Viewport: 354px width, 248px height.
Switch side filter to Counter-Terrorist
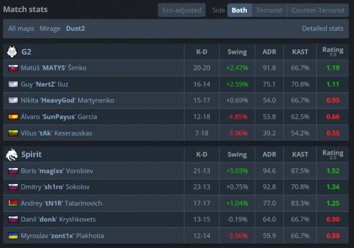318,10
